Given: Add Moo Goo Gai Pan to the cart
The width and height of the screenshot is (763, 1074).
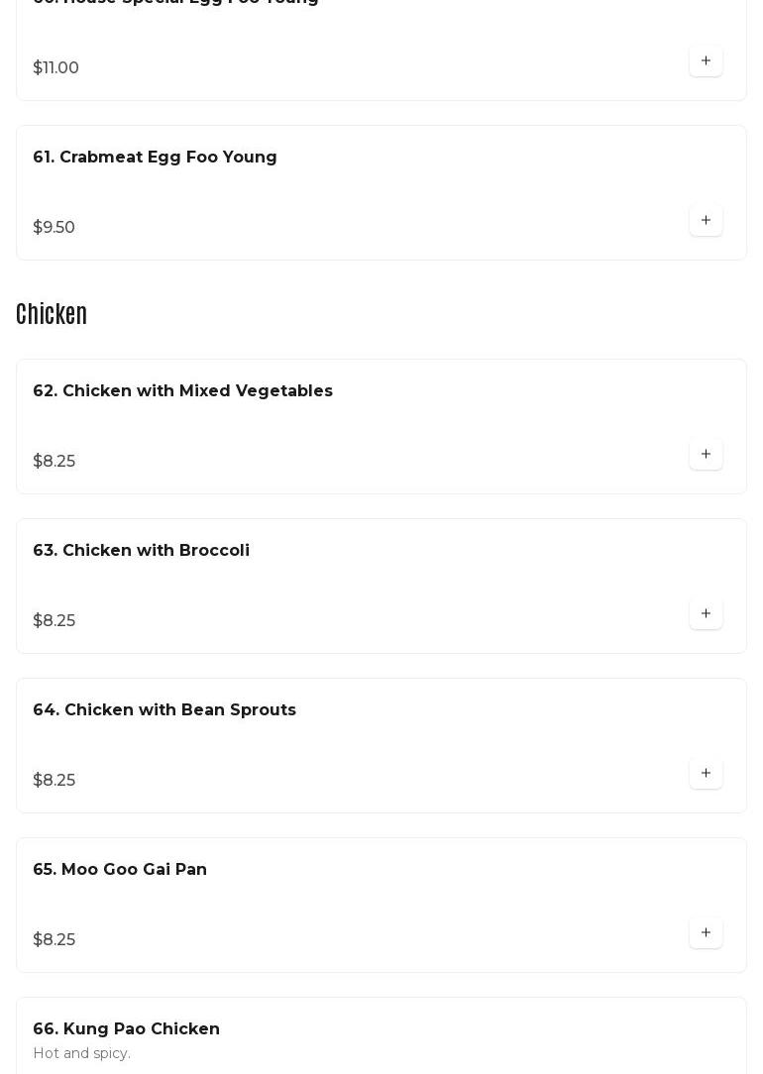Looking at the screenshot, I should tap(706, 933).
